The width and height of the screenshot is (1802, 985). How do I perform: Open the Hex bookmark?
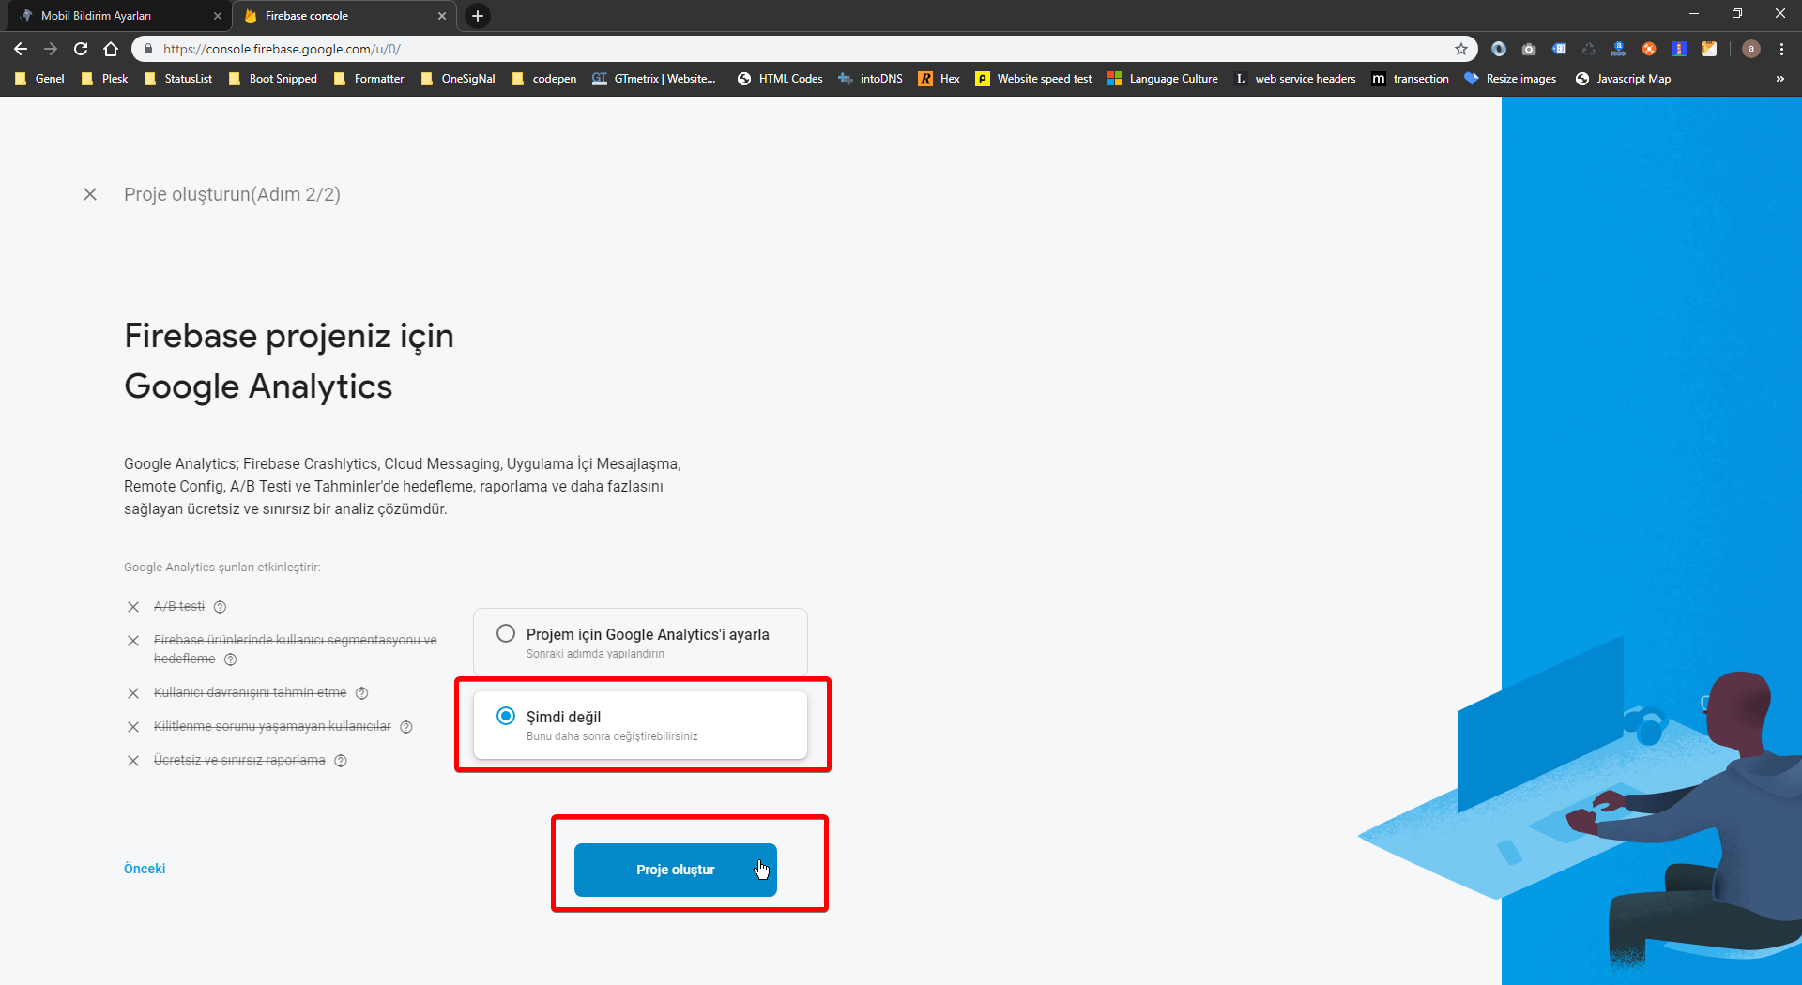pyautogui.click(x=939, y=79)
